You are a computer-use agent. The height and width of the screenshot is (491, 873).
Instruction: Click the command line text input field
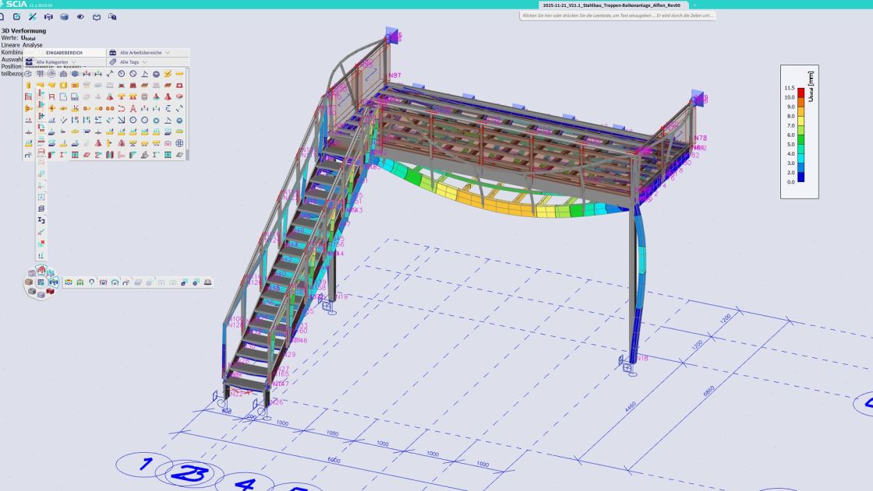coord(617,16)
